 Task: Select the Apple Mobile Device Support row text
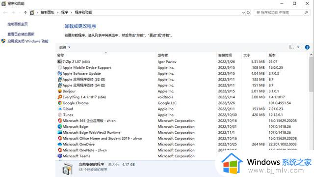click(87, 68)
